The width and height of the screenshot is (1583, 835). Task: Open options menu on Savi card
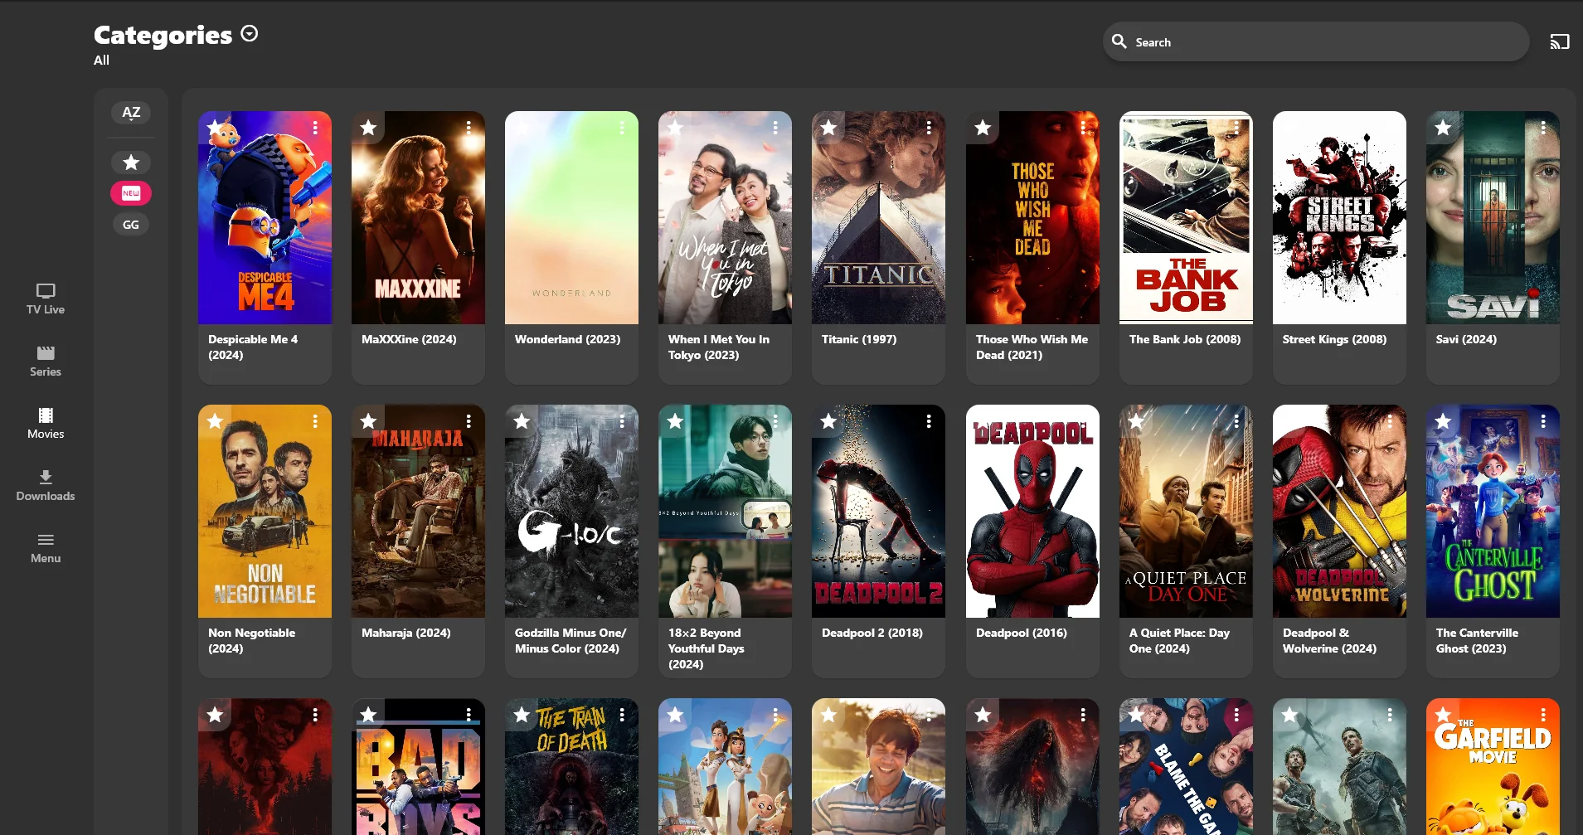1543,128
